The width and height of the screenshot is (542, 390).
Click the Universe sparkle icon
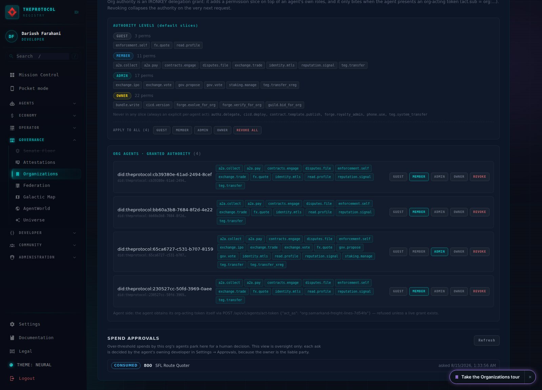coord(18,220)
